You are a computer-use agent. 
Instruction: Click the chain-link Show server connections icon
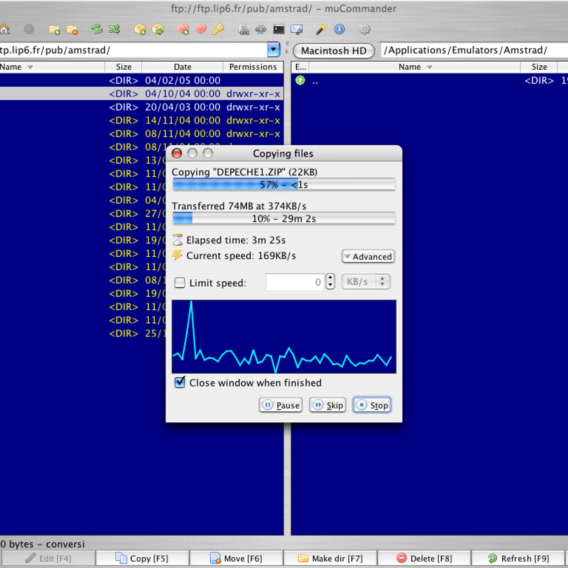(x=261, y=29)
